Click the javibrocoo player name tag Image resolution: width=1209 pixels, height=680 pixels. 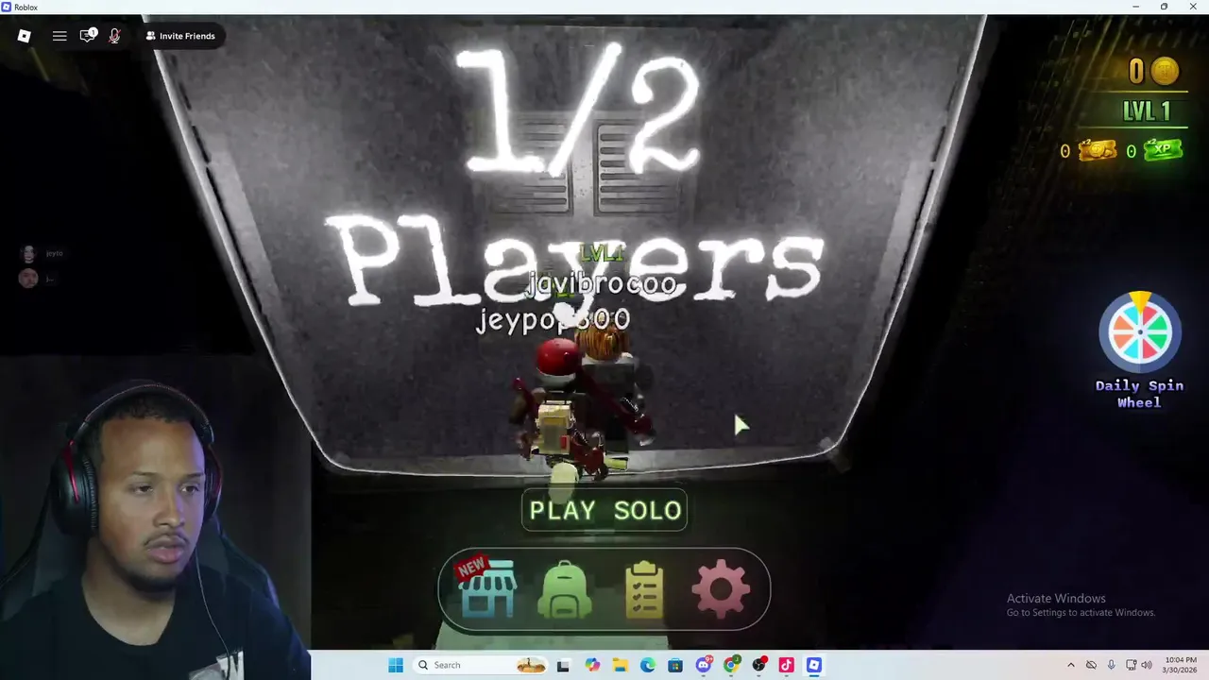(602, 283)
